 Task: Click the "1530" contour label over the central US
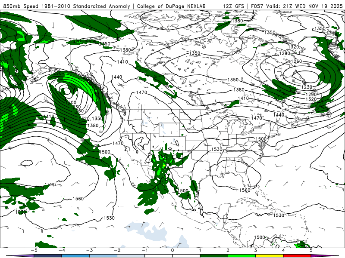click(217, 149)
